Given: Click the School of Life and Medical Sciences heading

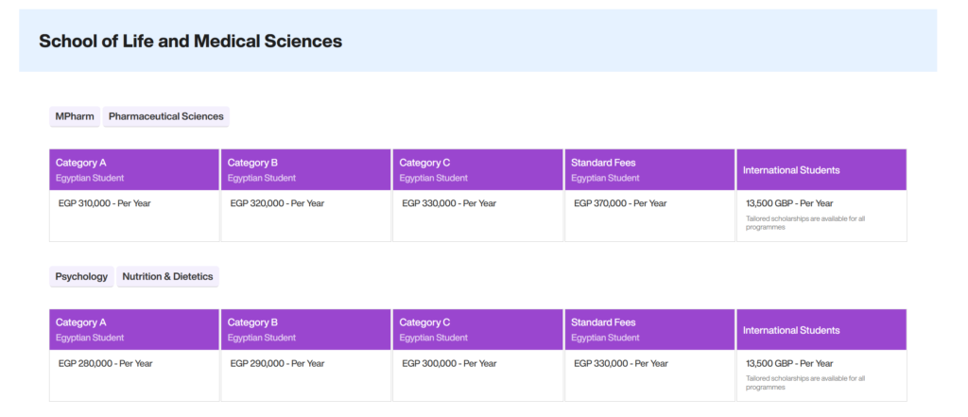Looking at the screenshot, I should tap(190, 42).
